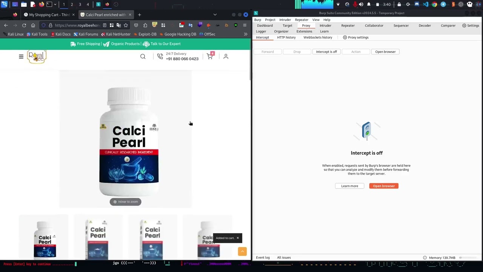List all Firefox tabs dropdown
The height and width of the screenshot is (272, 483).
tap(215, 15)
